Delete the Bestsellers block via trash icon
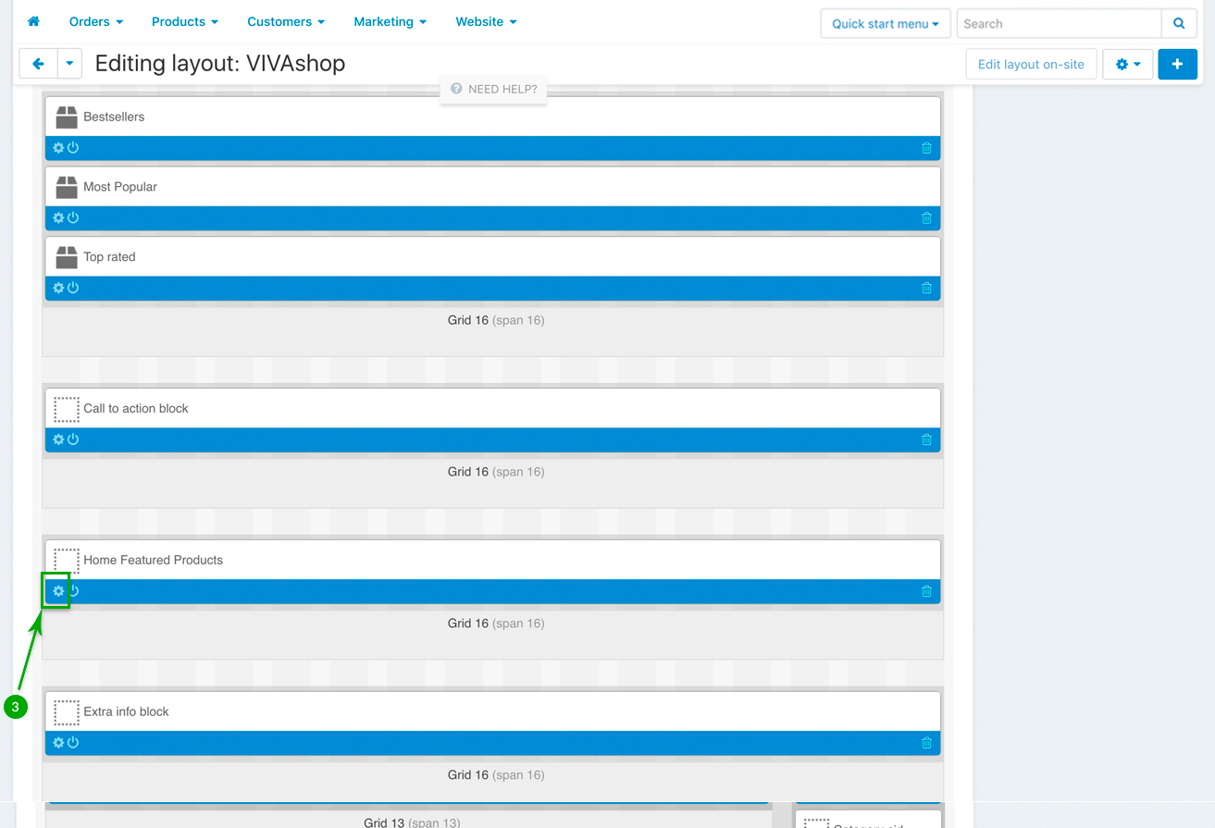Image resolution: width=1215 pixels, height=828 pixels. coord(926,148)
